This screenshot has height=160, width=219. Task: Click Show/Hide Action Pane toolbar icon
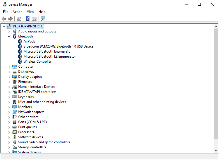[x=34, y=18]
